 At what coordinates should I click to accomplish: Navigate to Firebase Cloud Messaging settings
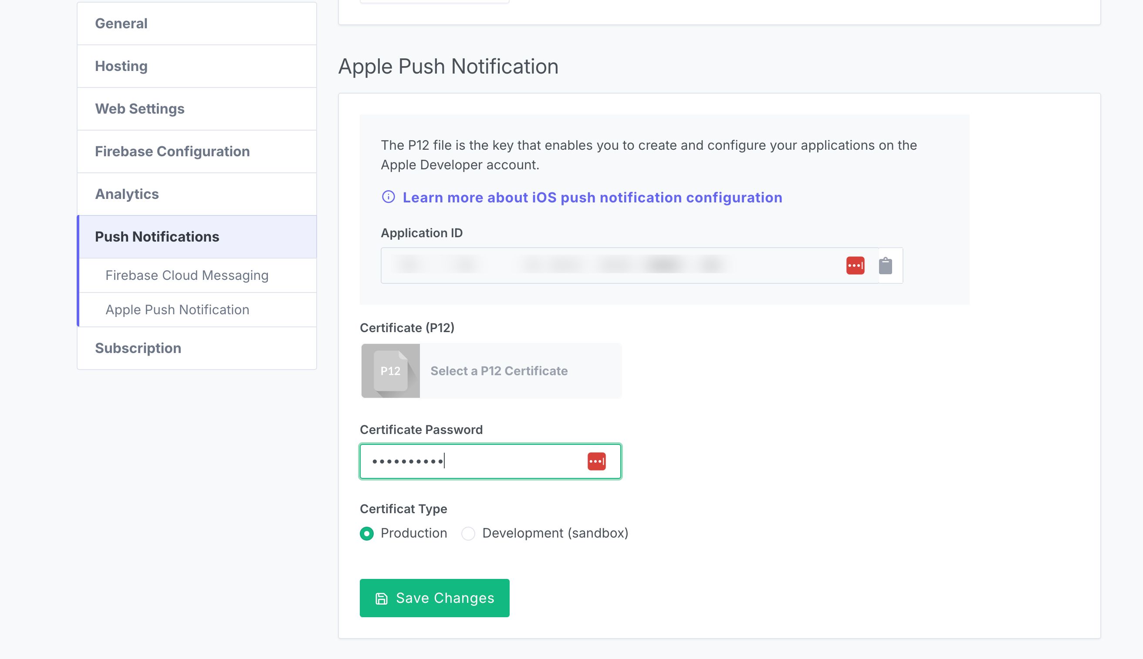186,275
